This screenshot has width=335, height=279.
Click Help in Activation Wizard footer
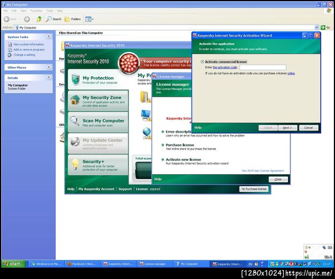(x=198, y=127)
